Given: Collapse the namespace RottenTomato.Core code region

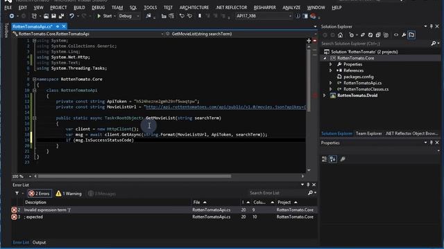Looking at the screenshot, I should (x=34, y=80).
